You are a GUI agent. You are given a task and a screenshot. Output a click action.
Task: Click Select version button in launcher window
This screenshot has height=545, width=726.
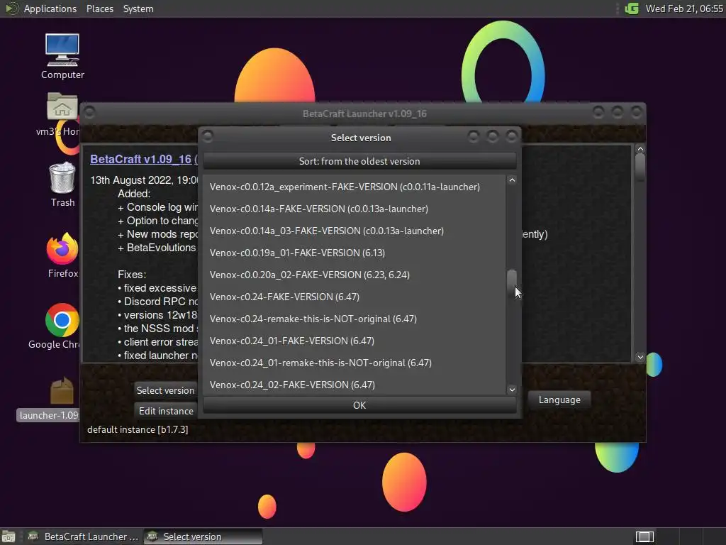[166, 390]
